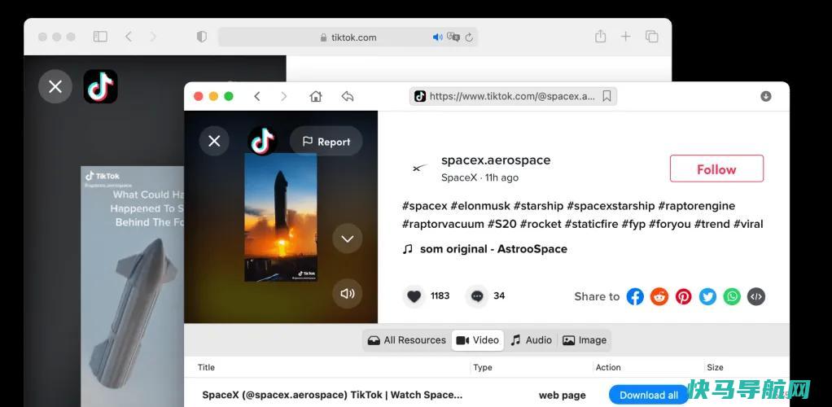Screen dimensions: 832x407
Task: Share to WhatsApp
Action: [732, 296]
